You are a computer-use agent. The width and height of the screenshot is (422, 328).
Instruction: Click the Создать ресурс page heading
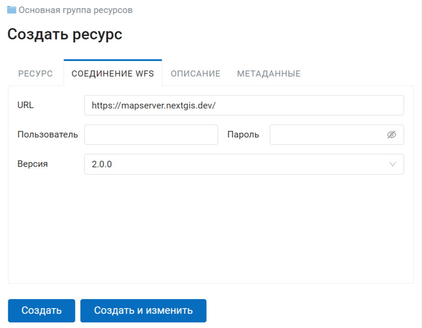(65, 34)
